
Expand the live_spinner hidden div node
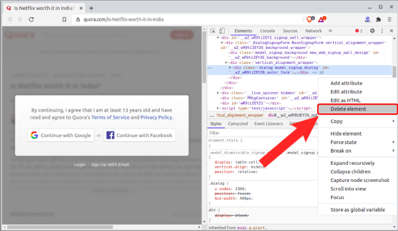point(218,93)
